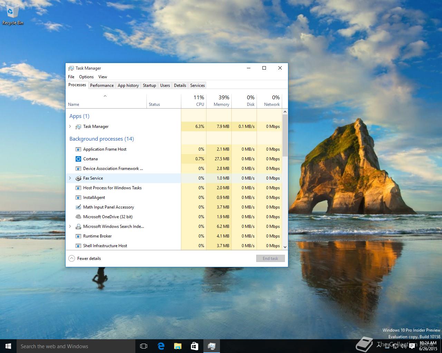Expand the Task Manager app row
Screen dimensions: 442x353
(70, 127)
